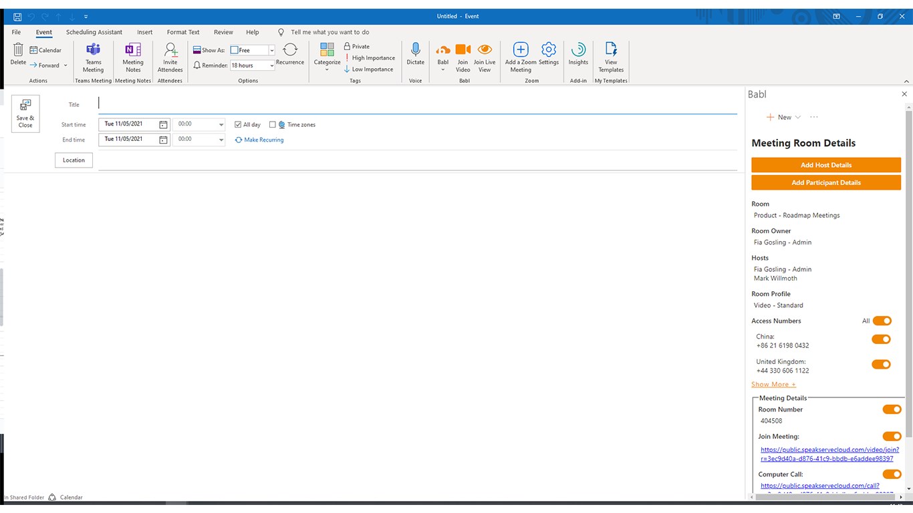Image resolution: width=913 pixels, height=513 pixels.
Task: Open the End time hour dropdown
Action: pyautogui.click(x=221, y=140)
